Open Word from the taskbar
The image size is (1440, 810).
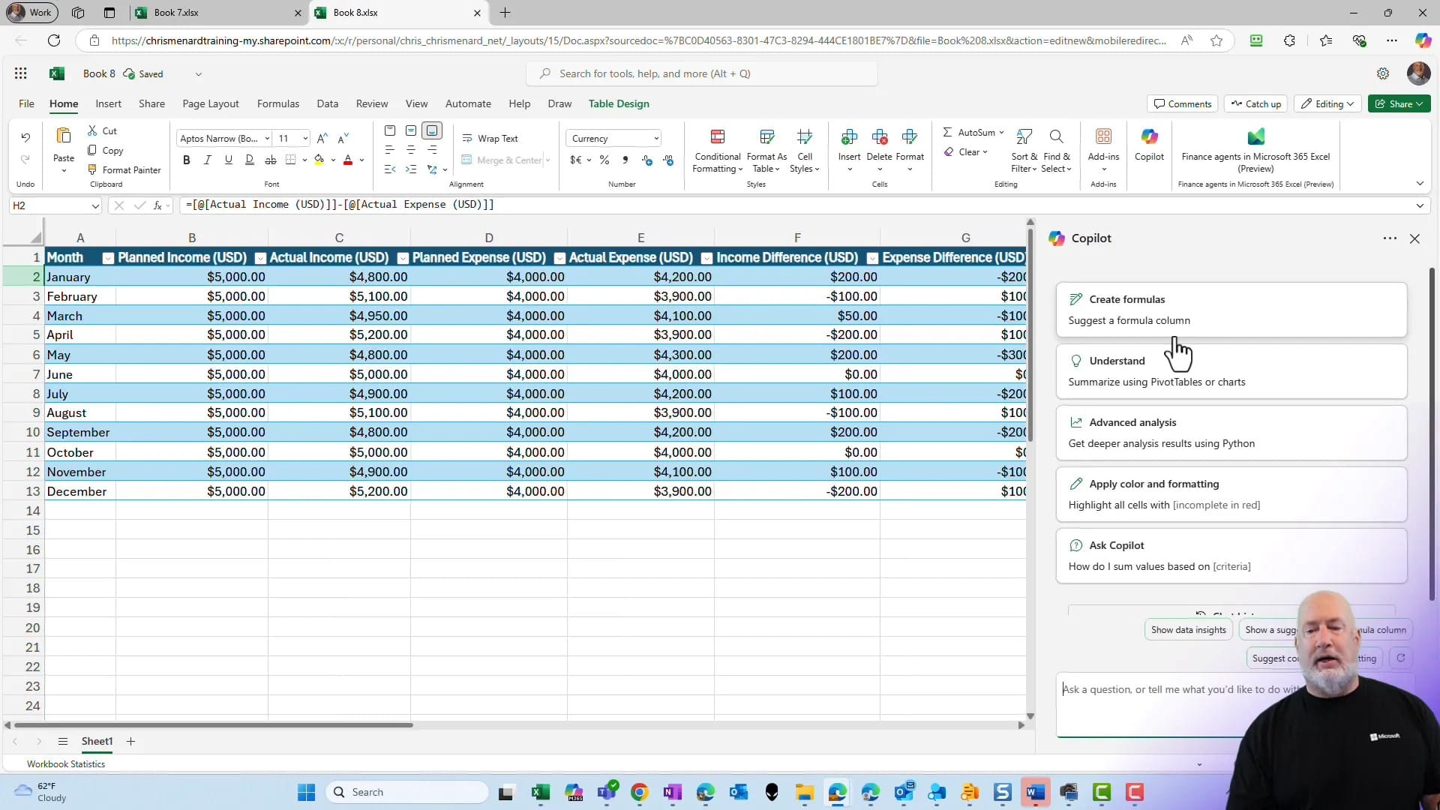point(1036,792)
